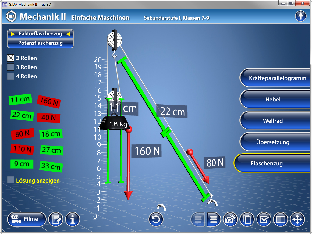Click the copy pages icon

(247, 219)
